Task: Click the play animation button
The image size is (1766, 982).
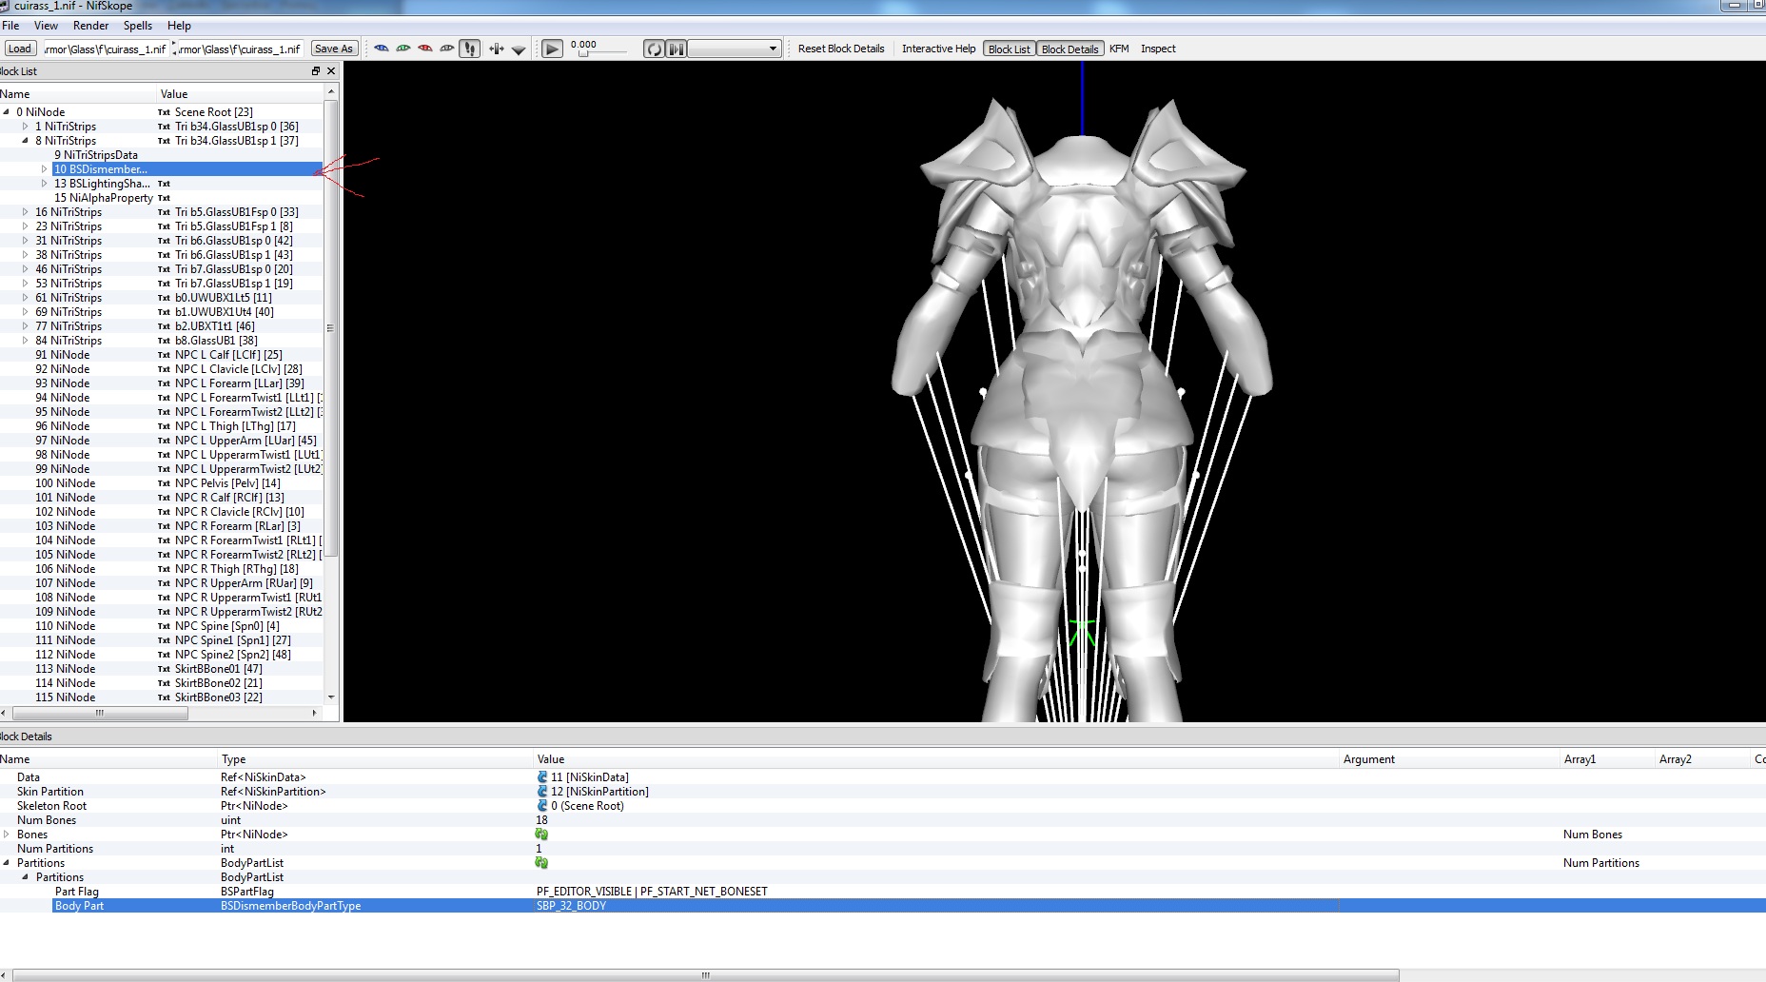Action: coord(552,49)
